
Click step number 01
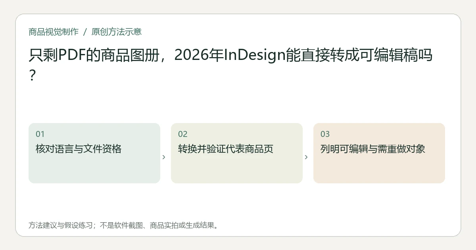(40, 134)
